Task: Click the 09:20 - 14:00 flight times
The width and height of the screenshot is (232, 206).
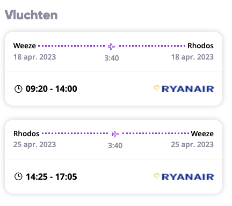Action: pos(52,89)
